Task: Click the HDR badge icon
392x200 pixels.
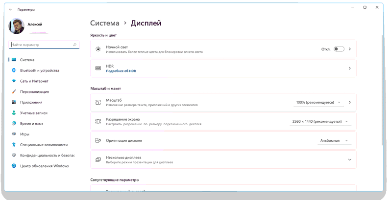Action: [98, 68]
